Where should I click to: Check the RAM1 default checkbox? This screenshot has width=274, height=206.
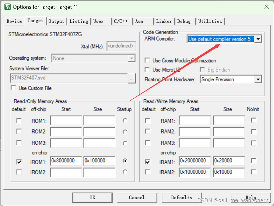[x=148, y=121]
